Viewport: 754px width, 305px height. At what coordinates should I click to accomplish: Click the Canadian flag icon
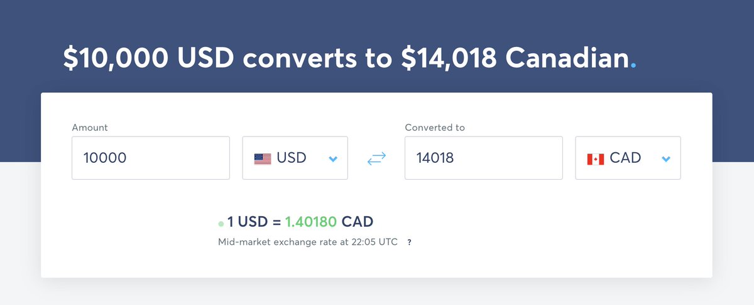[595, 159]
